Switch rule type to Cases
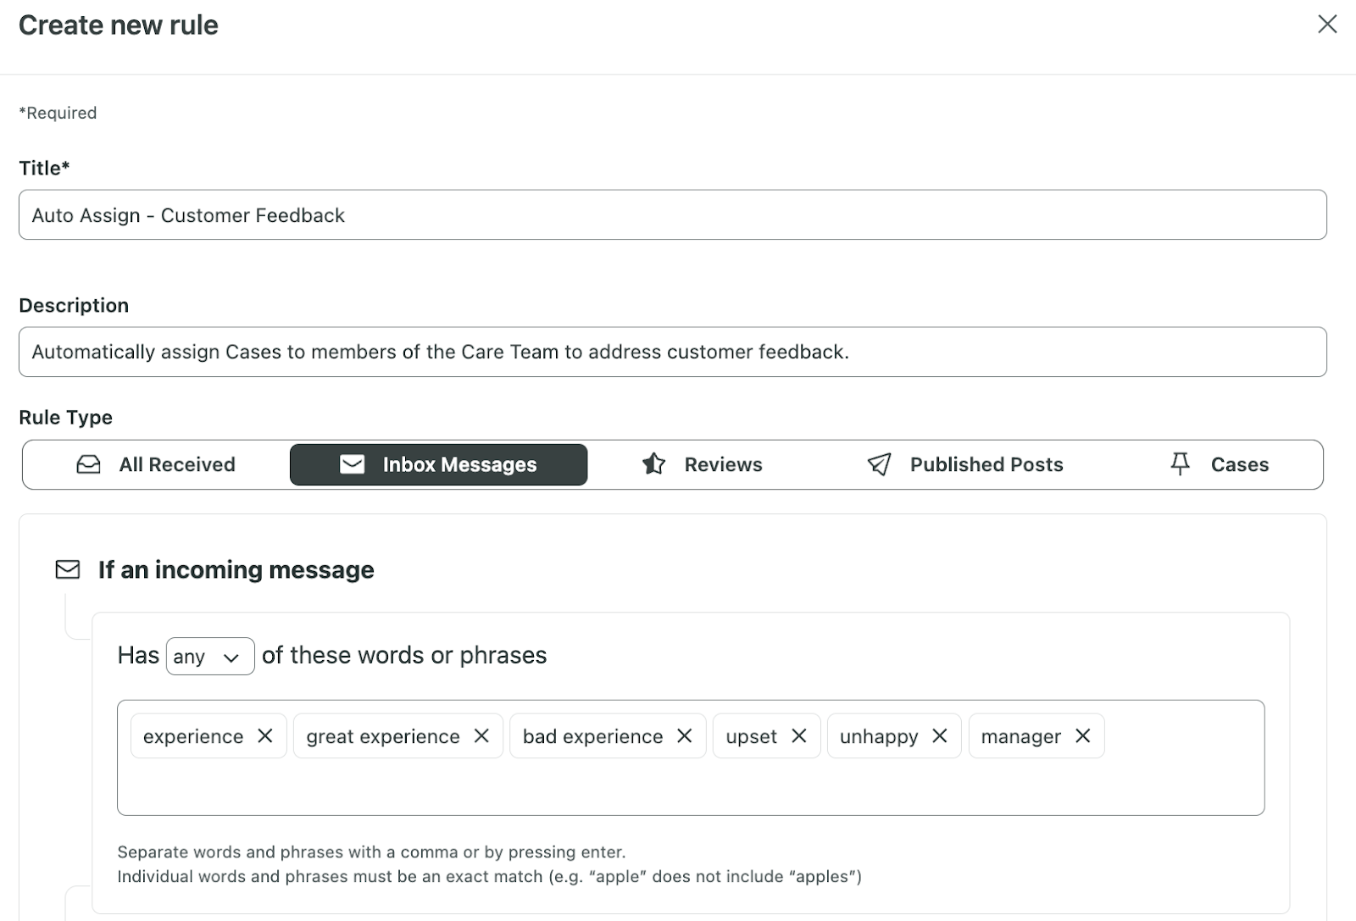This screenshot has height=921, width=1356. point(1219,464)
